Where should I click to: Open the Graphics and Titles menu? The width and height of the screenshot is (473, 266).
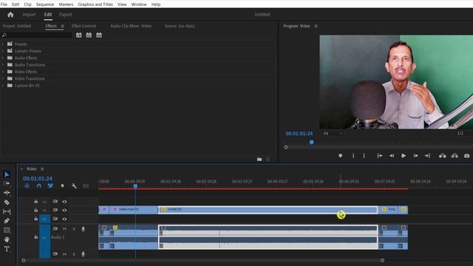coord(95,4)
